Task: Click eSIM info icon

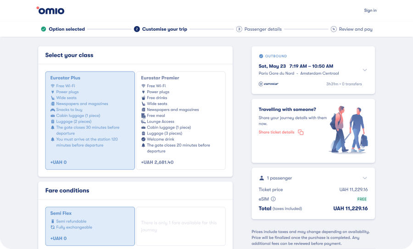Action: point(273,199)
